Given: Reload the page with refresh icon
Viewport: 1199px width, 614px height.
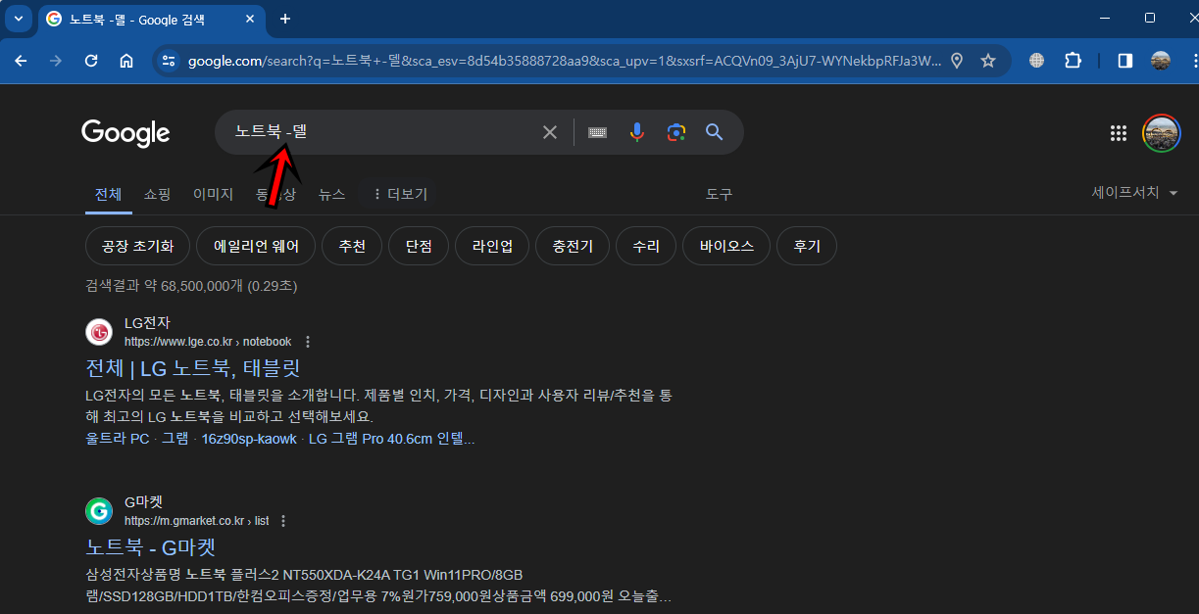Looking at the screenshot, I should [91, 61].
